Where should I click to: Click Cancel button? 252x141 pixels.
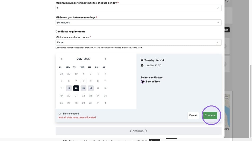(193, 116)
